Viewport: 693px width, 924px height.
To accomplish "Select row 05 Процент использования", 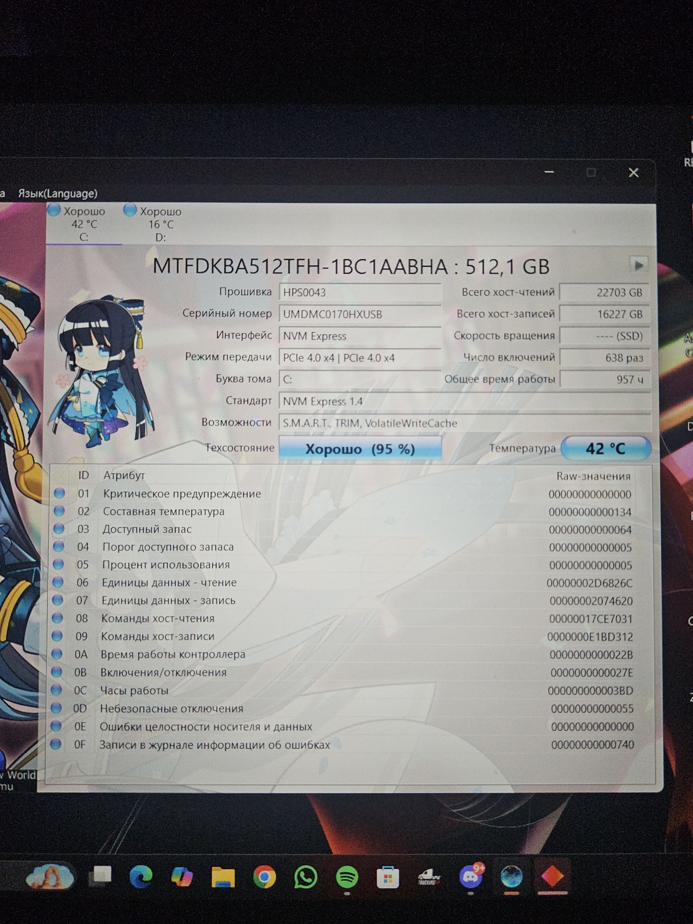I will 351,565.
